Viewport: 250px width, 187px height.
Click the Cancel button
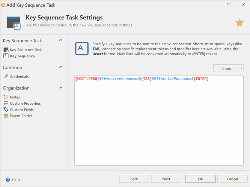pyautogui.click(x=232, y=179)
